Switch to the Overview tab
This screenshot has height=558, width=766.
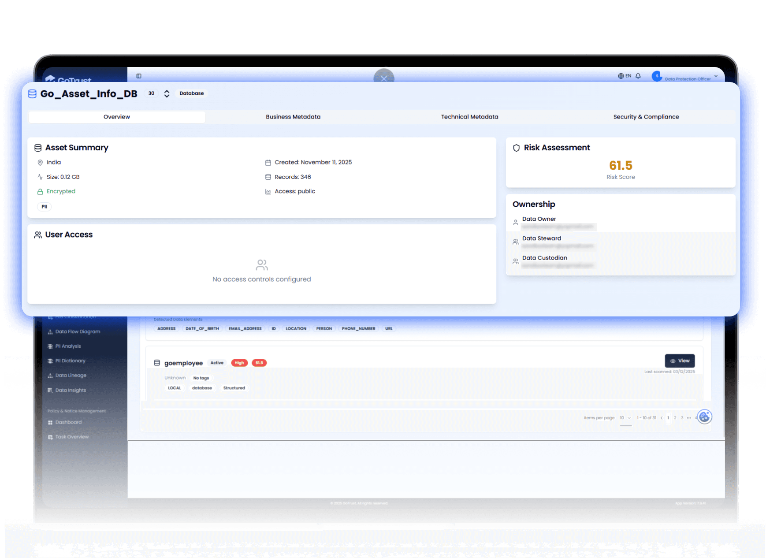point(117,117)
